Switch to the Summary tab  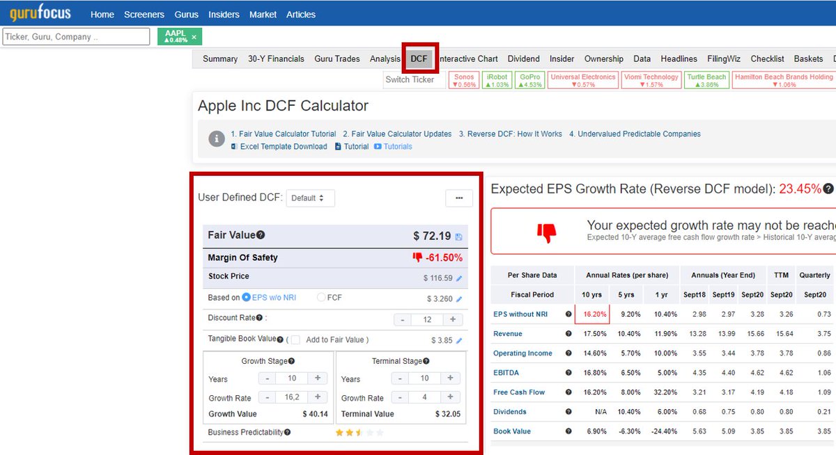point(220,59)
